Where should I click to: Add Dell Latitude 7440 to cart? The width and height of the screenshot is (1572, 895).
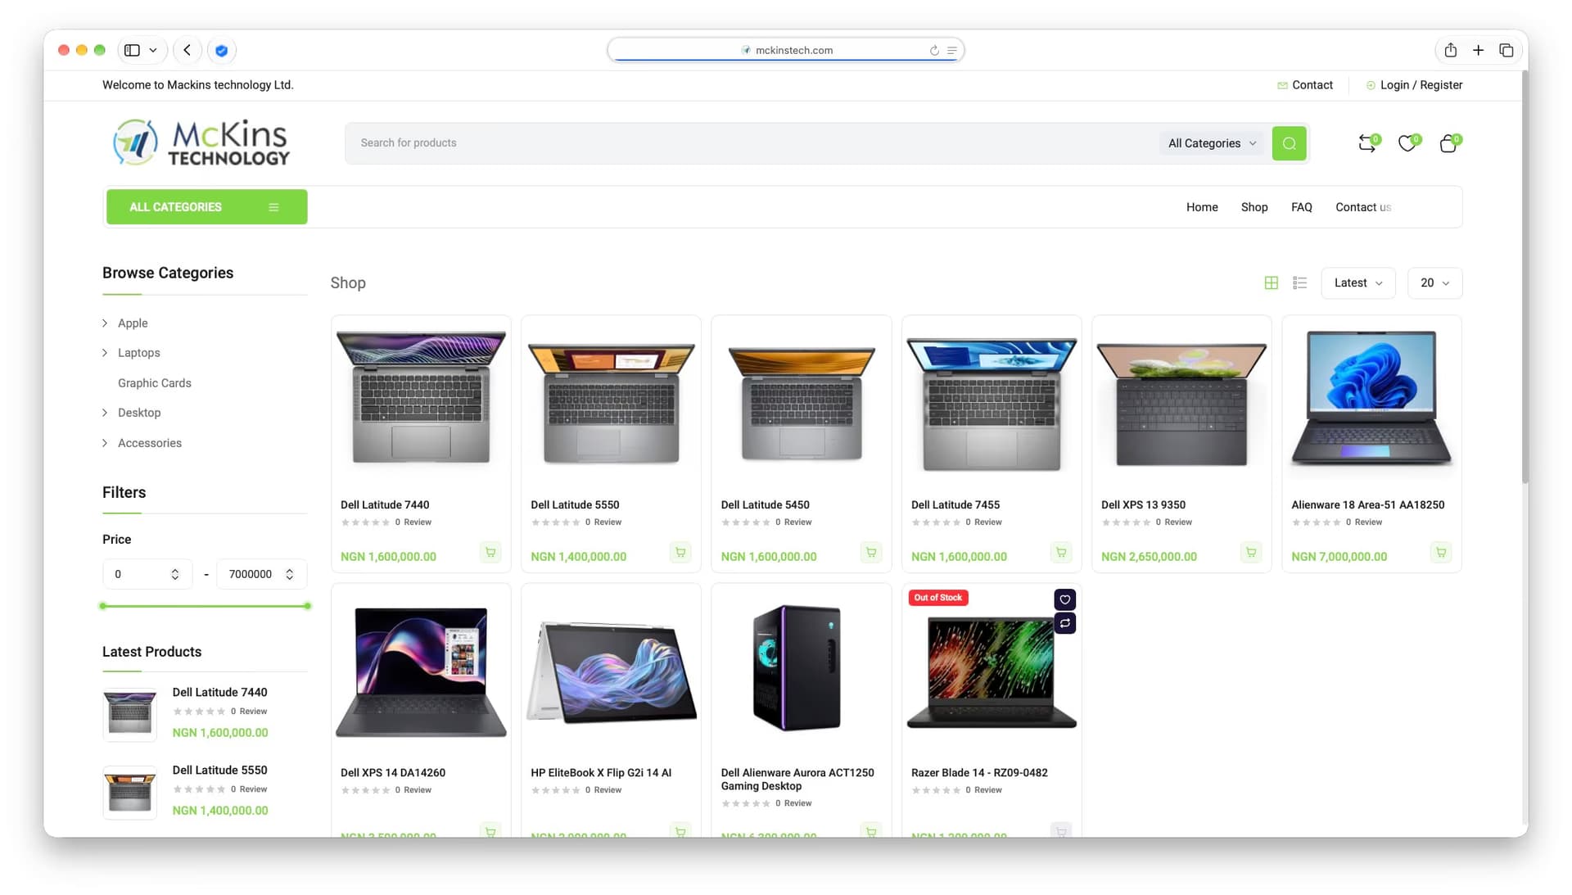[x=490, y=552]
